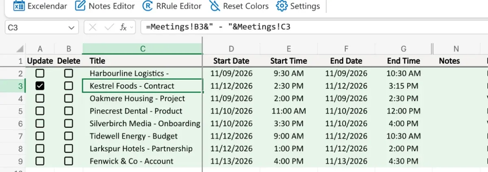Click the 12:00 PM end time cell
Screen dimensions: 488x172
[x=403, y=111]
